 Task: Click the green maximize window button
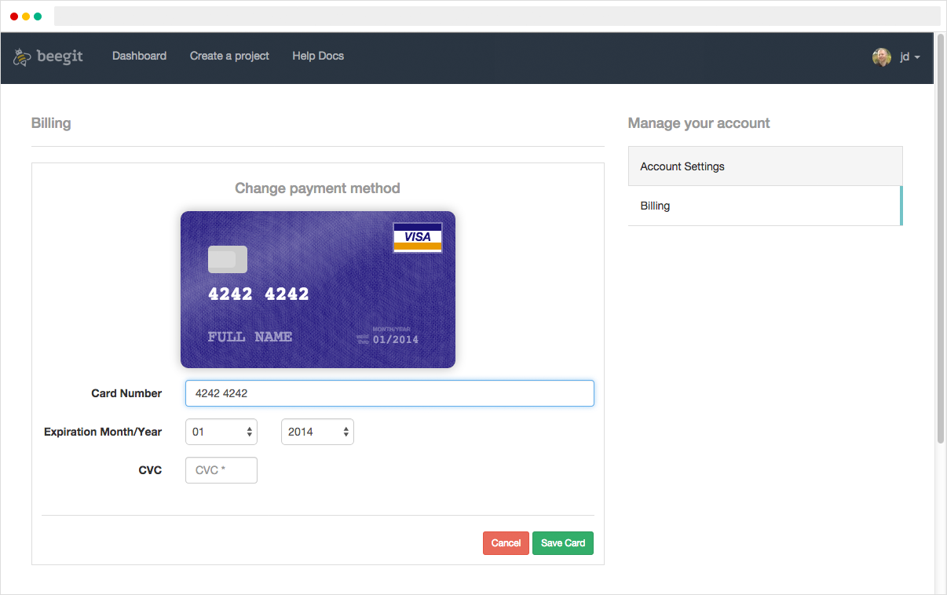(x=38, y=16)
